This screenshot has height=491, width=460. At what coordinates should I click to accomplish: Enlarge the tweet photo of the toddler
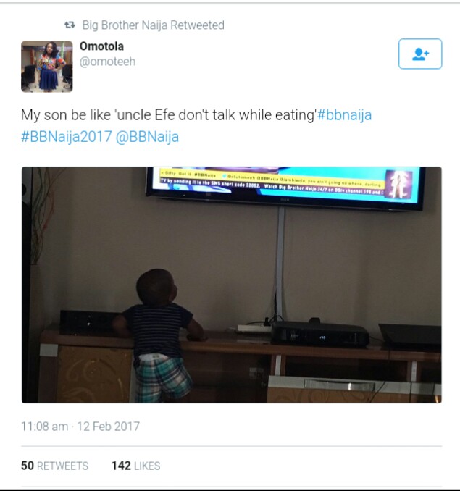(x=231, y=285)
